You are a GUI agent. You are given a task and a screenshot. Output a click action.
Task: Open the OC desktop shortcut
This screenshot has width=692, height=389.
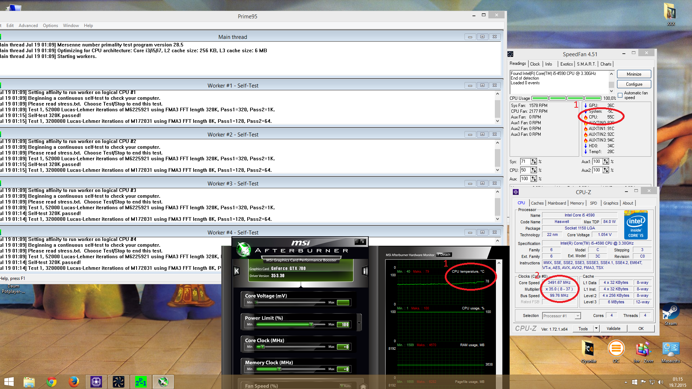pyautogui.click(x=616, y=351)
